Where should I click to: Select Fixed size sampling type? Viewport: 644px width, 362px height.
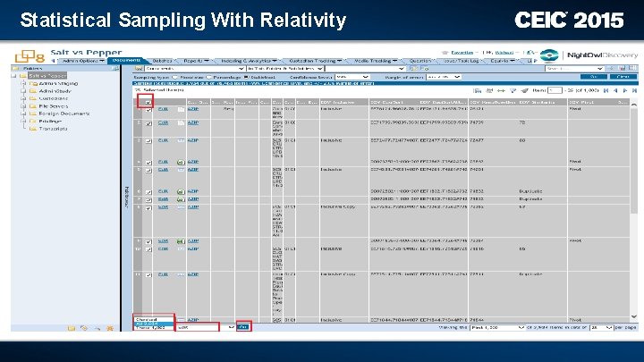[175, 77]
